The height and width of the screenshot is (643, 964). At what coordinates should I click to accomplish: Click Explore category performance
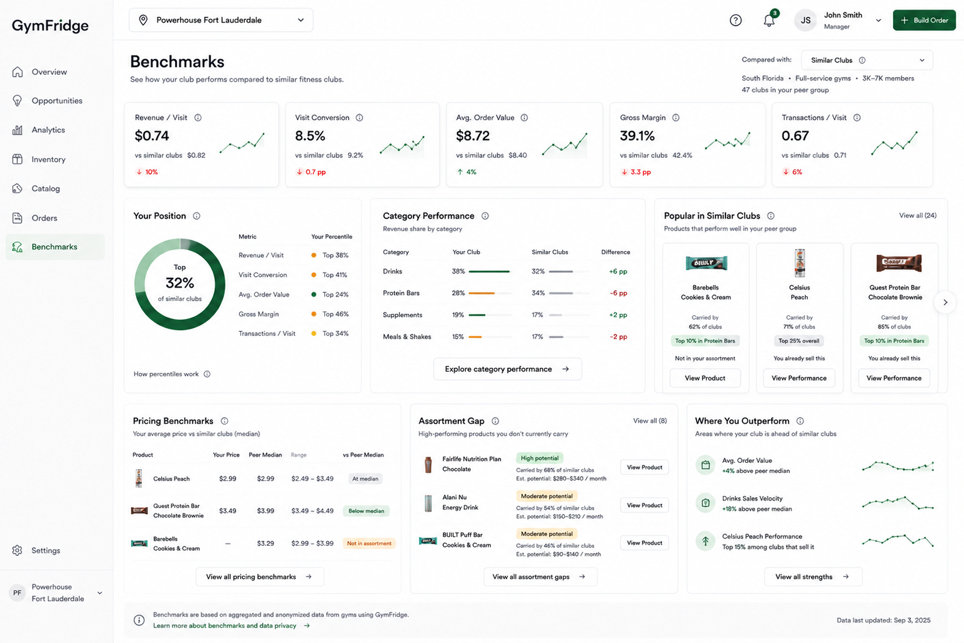[508, 369]
